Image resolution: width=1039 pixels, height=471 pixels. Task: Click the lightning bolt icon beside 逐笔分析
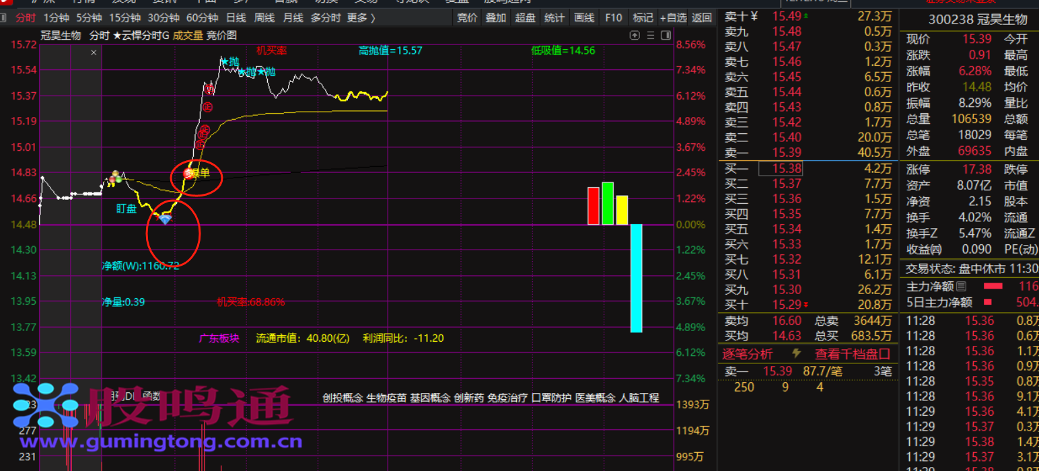pos(797,354)
